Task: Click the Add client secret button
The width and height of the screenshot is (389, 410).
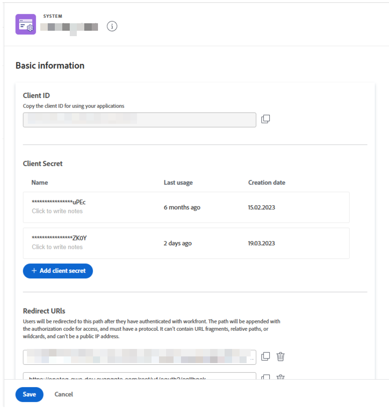Action: [x=58, y=270]
